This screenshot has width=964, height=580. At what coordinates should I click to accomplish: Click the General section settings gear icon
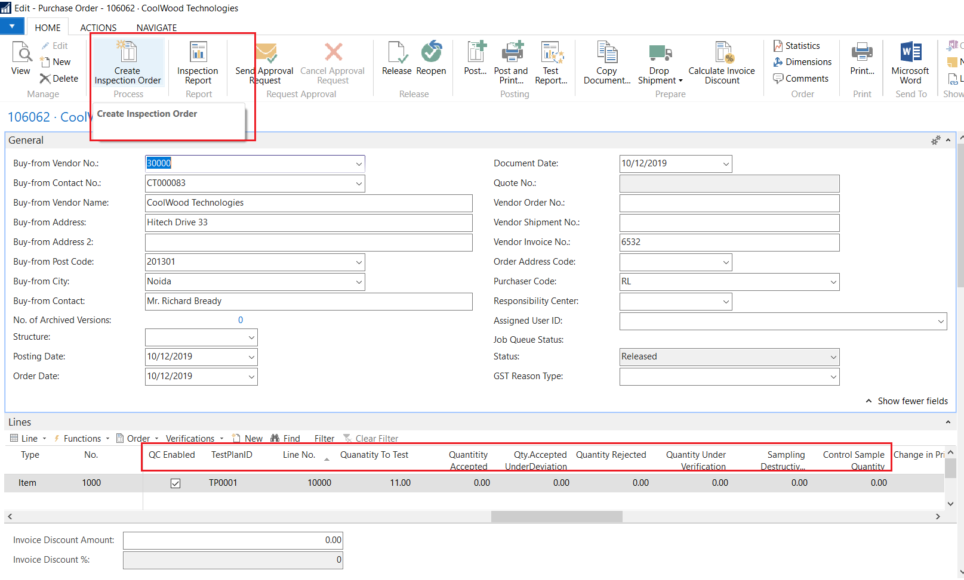935,141
